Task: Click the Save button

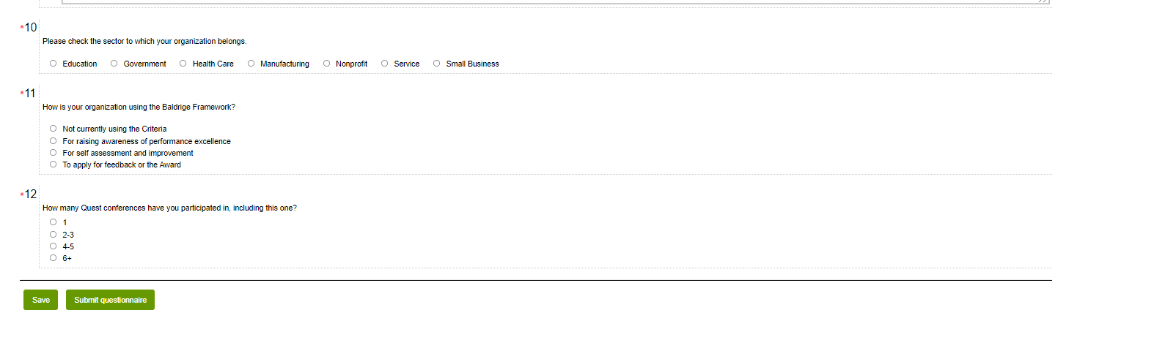Action: [40, 300]
